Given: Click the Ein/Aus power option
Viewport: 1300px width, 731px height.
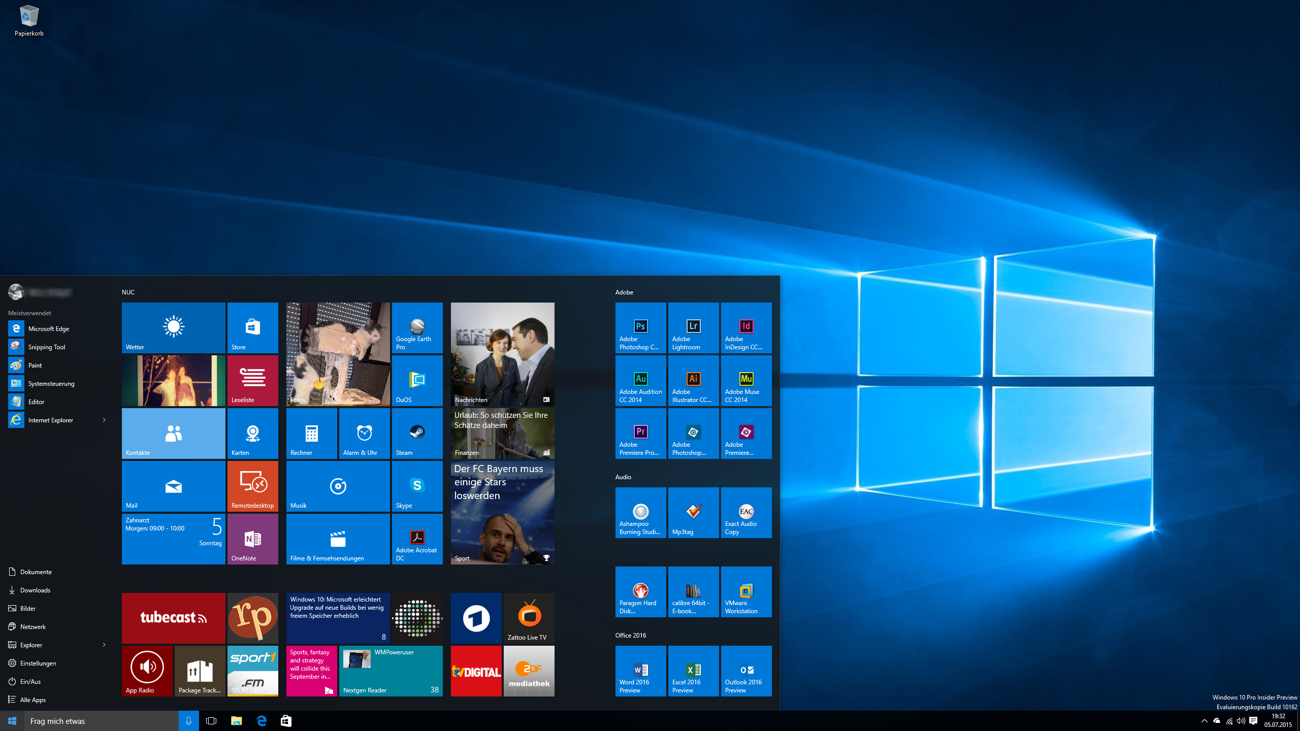Looking at the screenshot, I should pyautogui.click(x=30, y=681).
